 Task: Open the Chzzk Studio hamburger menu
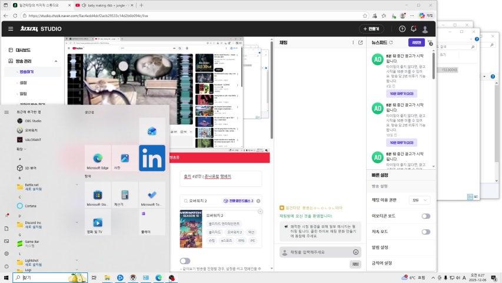(11, 28)
